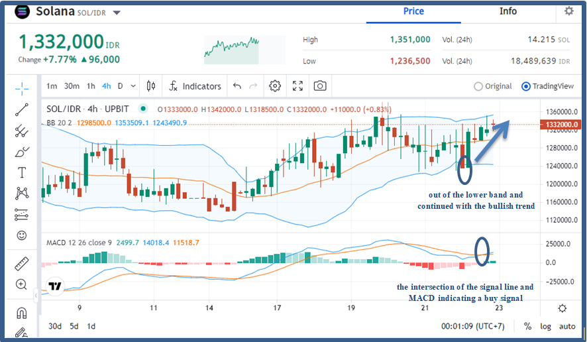Click the Solana coin logo
This screenshot has width=587, height=342.
22,11
